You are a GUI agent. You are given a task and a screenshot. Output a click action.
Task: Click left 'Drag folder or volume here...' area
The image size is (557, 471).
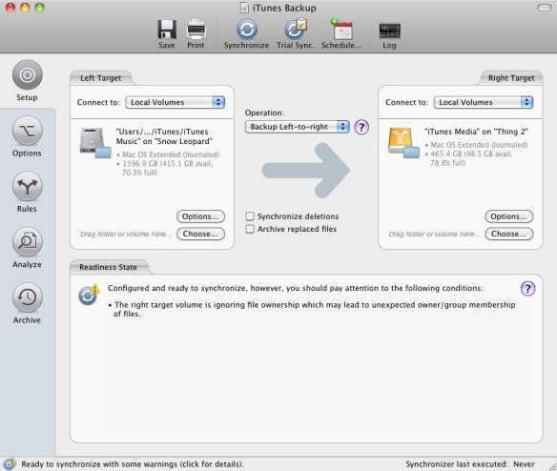coord(126,235)
